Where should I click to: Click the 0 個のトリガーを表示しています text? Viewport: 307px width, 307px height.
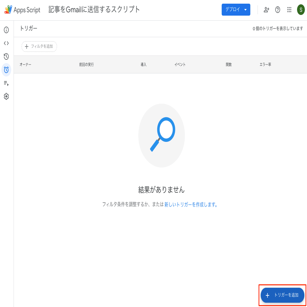click(278, 29)
